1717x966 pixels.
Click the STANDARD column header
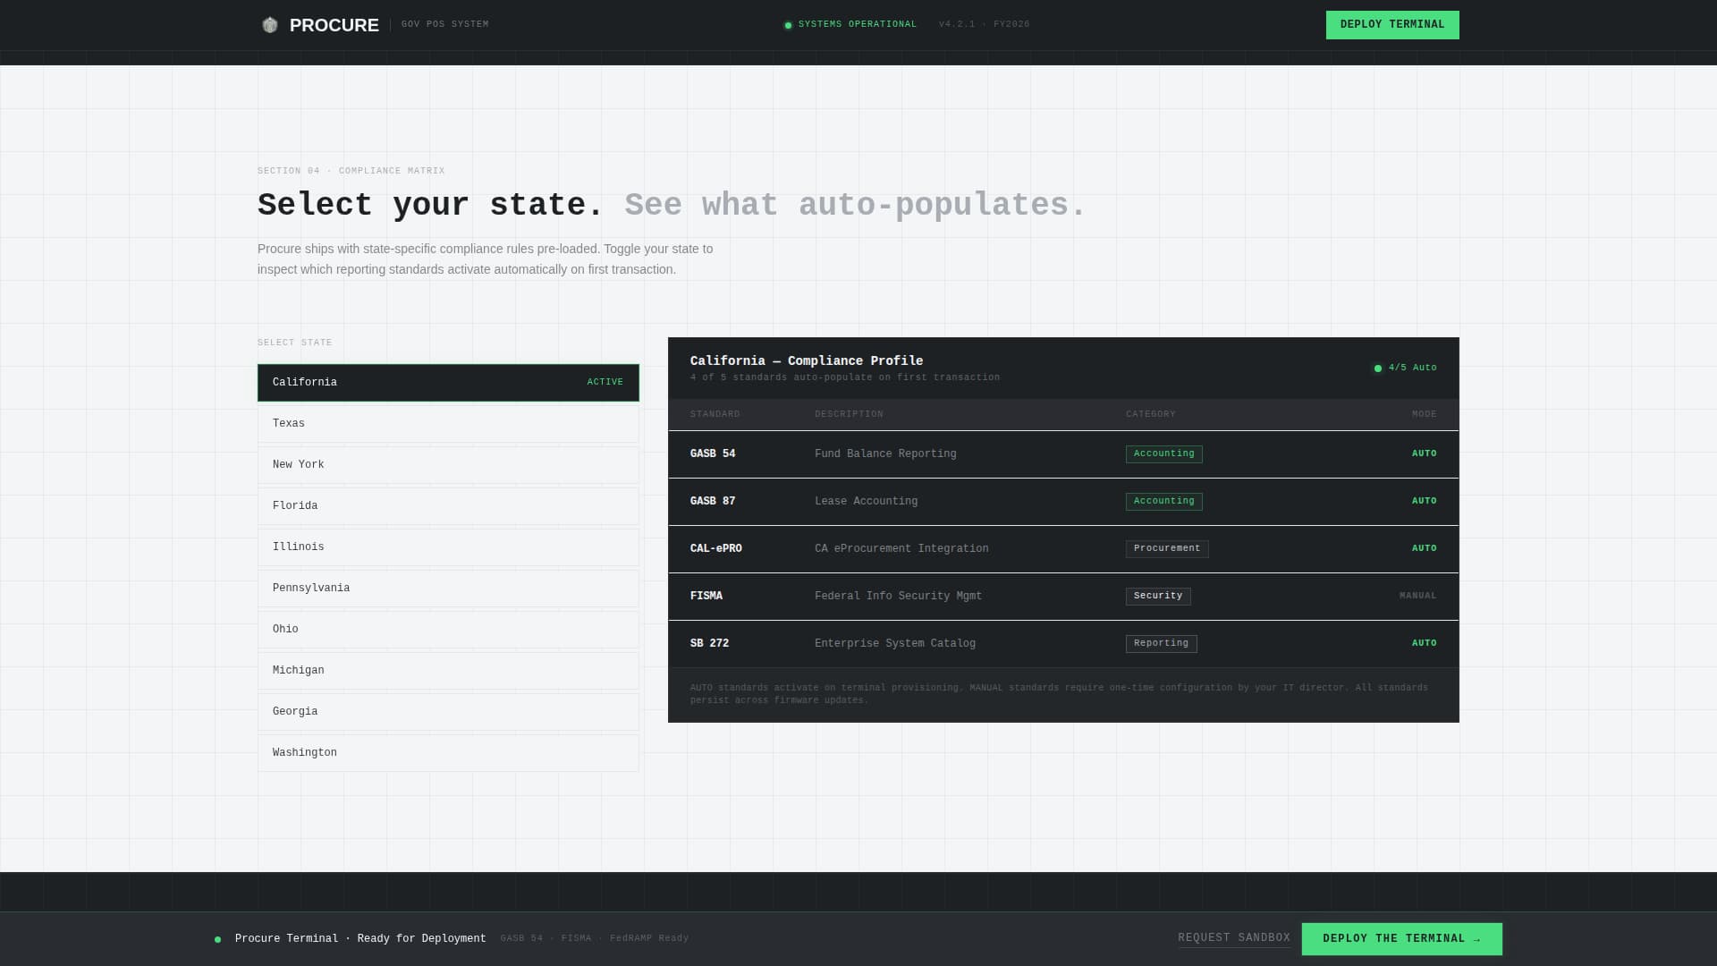pyautogui.click(x=715, y=414)
